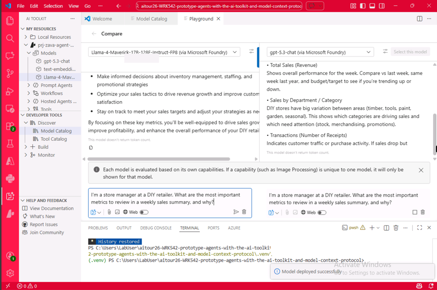Open the new terminal launch profile dropdown

pyautogui.click(x=378, y=228)
